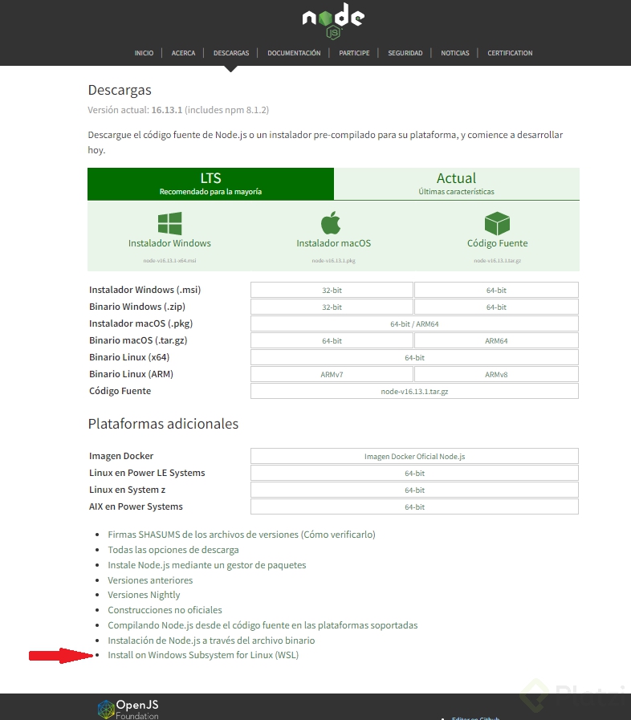Open the NOTICIAS navigation item

pyautogui.click(x=455, y=53)
